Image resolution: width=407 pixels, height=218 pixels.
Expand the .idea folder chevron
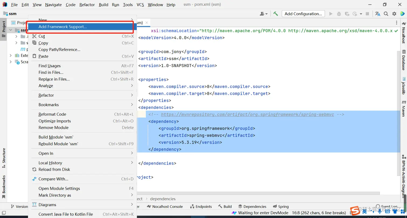16,37
